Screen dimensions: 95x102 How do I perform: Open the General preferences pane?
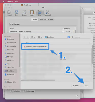9,13
